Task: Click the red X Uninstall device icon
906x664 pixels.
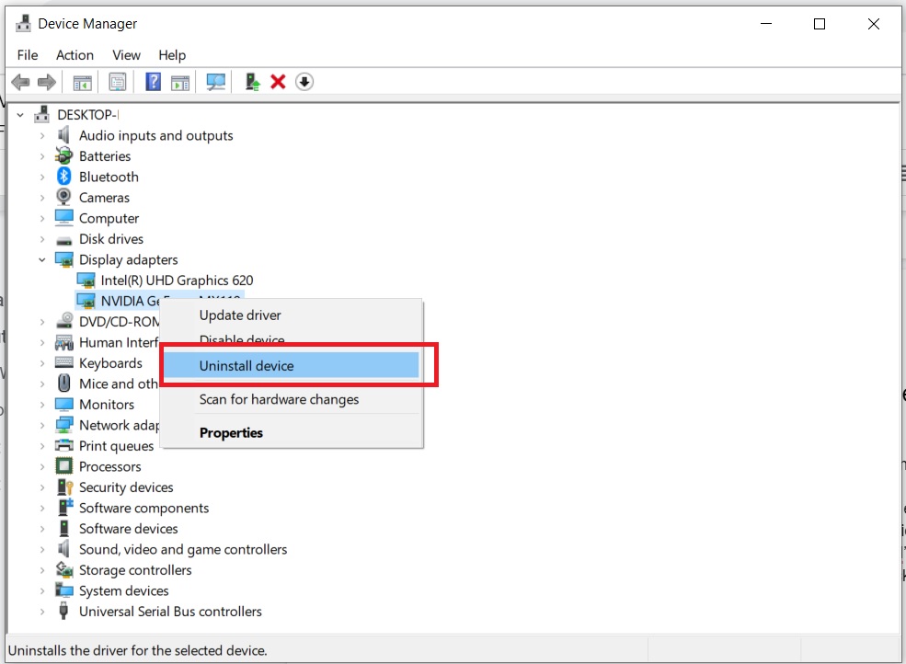Action: click(x=278, y=82)
